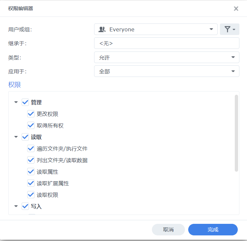Open the 用户或组 Everyone dropdown
This screenshot has width=247, height=241.
click(211, 29)
